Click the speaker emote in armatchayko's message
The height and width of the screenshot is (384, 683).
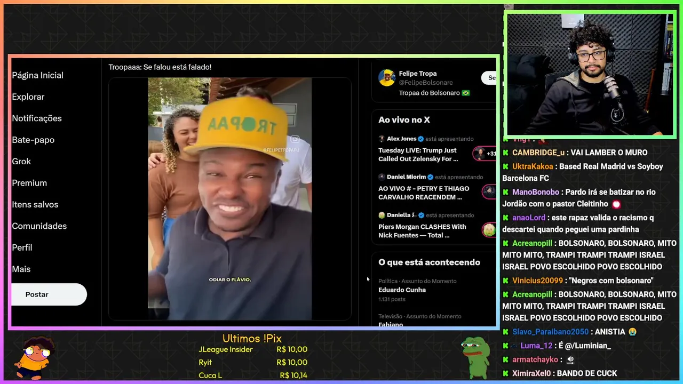(570, 360)
